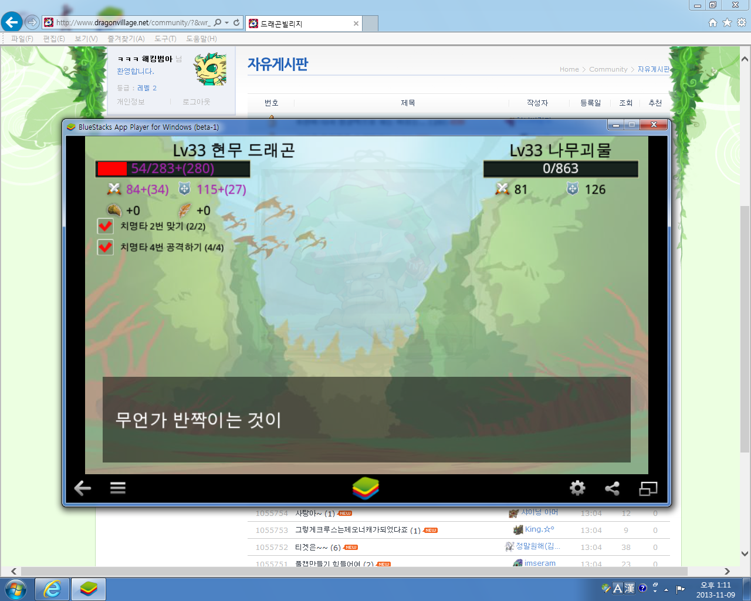Click the browser home icon
This screenshot has width=751, height=601.
tap(712, 22)
